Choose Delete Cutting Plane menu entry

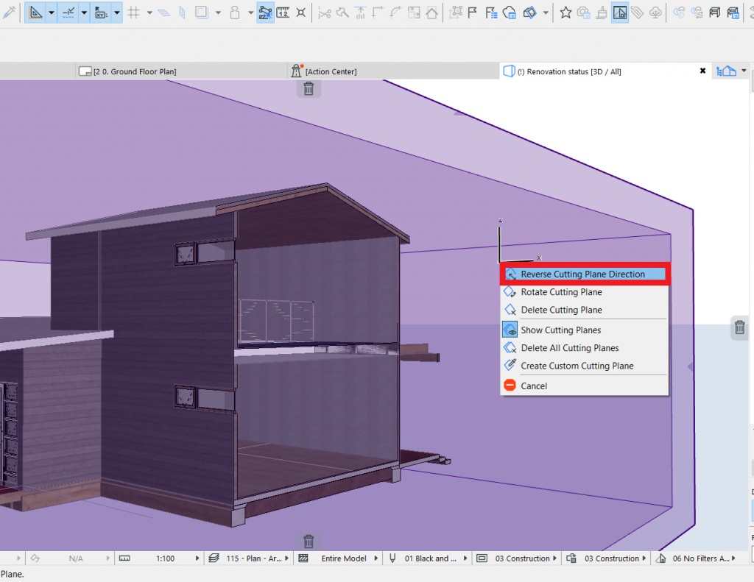tap(584, 310)
